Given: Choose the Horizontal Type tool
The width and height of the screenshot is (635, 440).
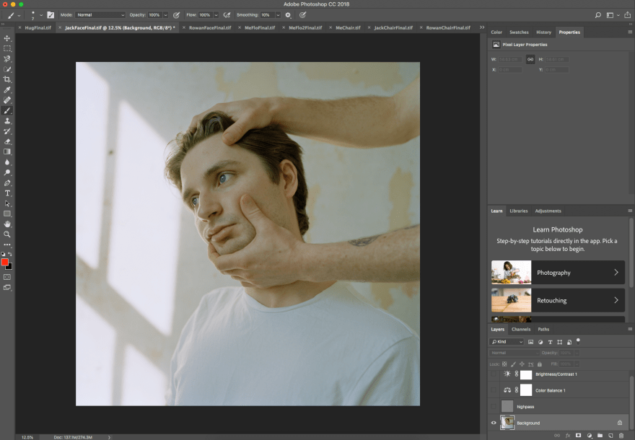Looking at the screenshot, I should pos(7,193).
